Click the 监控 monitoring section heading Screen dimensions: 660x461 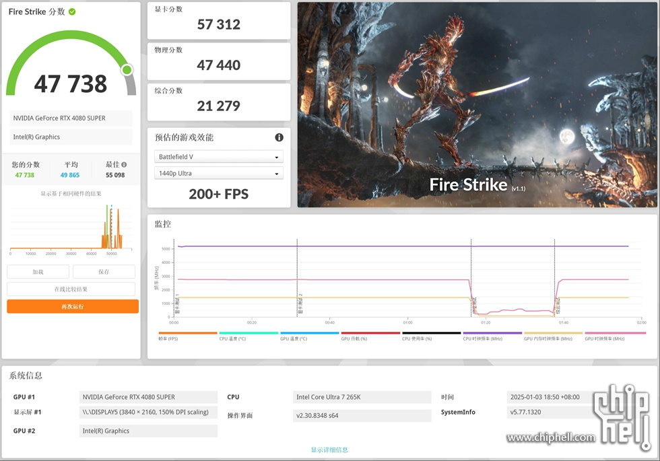click(x=163, y=224)
